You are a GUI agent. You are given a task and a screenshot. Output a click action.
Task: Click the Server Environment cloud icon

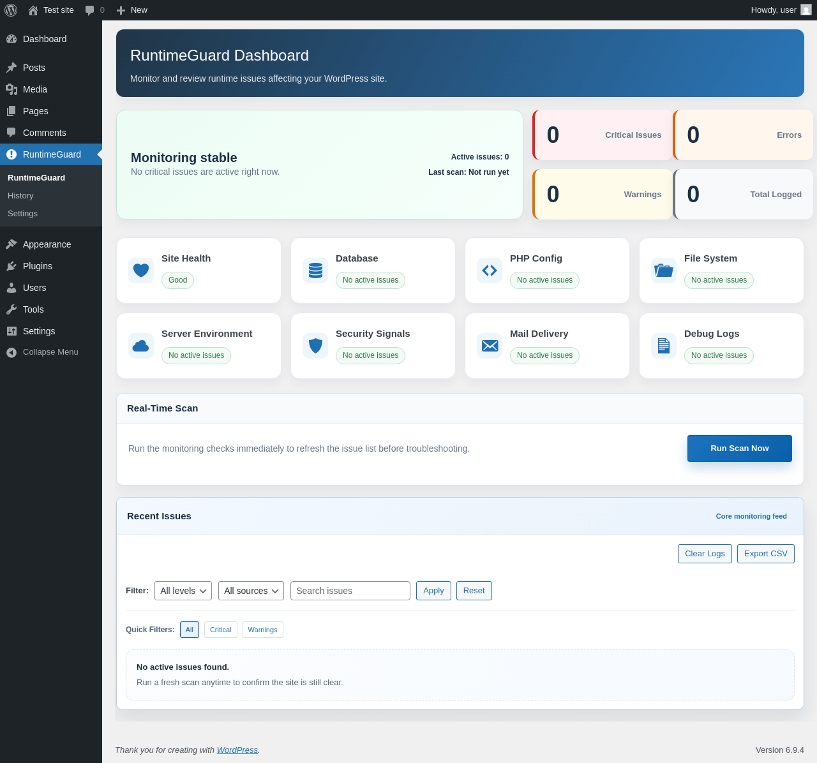point(141,346)
